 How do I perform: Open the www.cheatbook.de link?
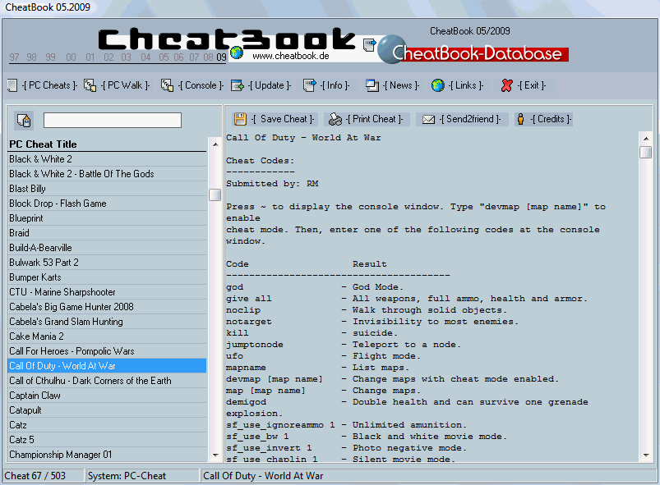pos(291,56)
